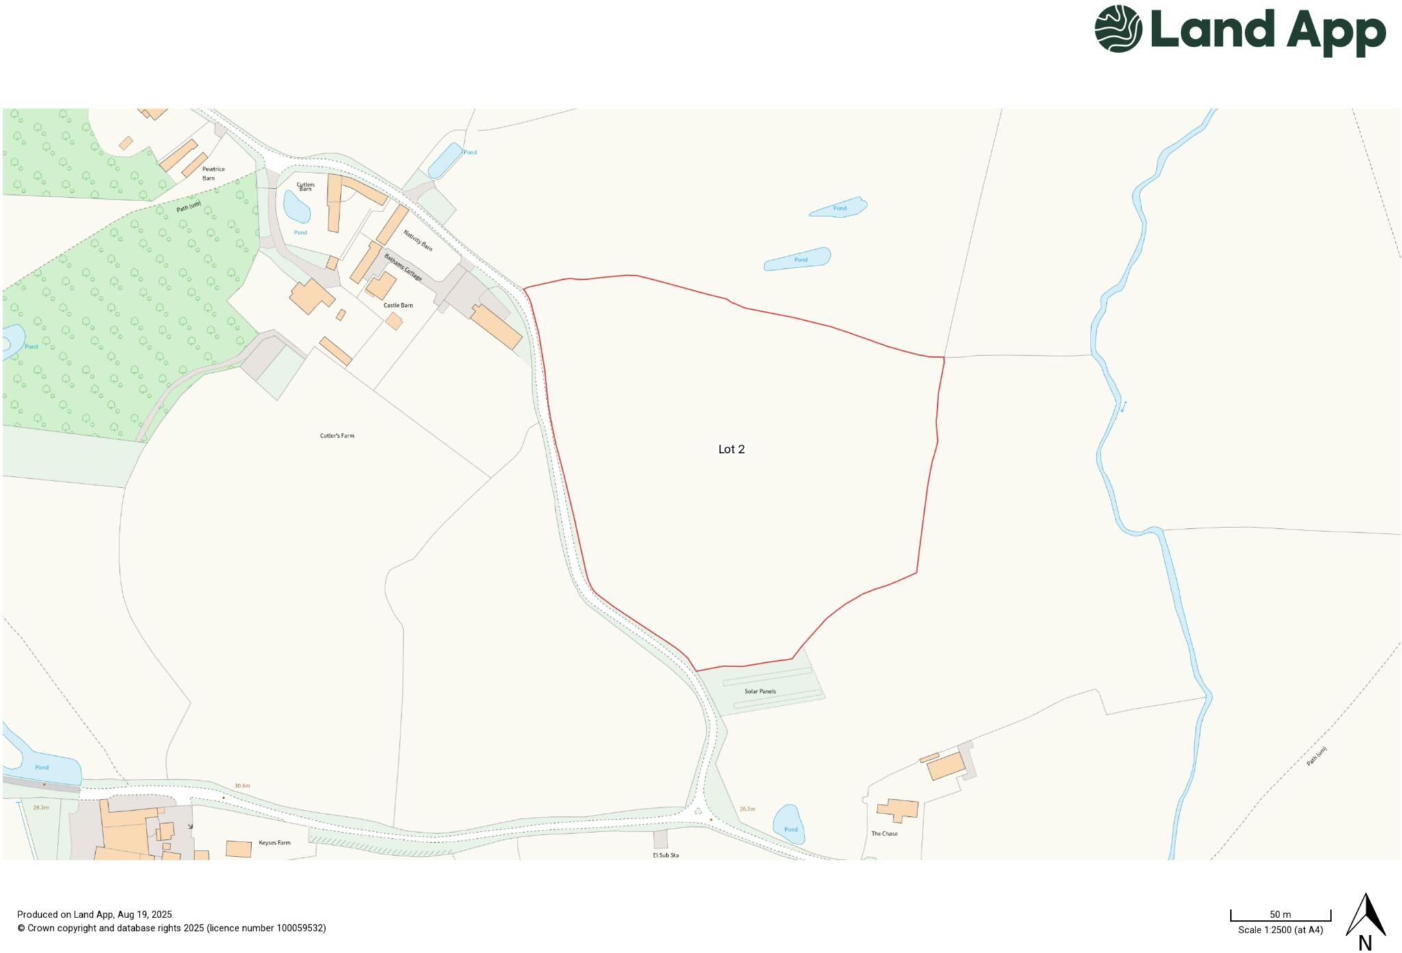Viewport: 1402px width, 953px height.
Task: Click the pond beside Cutlers Barn
Action: 296,207
